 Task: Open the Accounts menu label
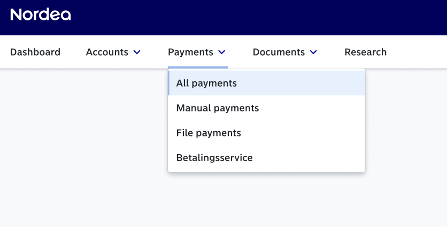(107, 52)
